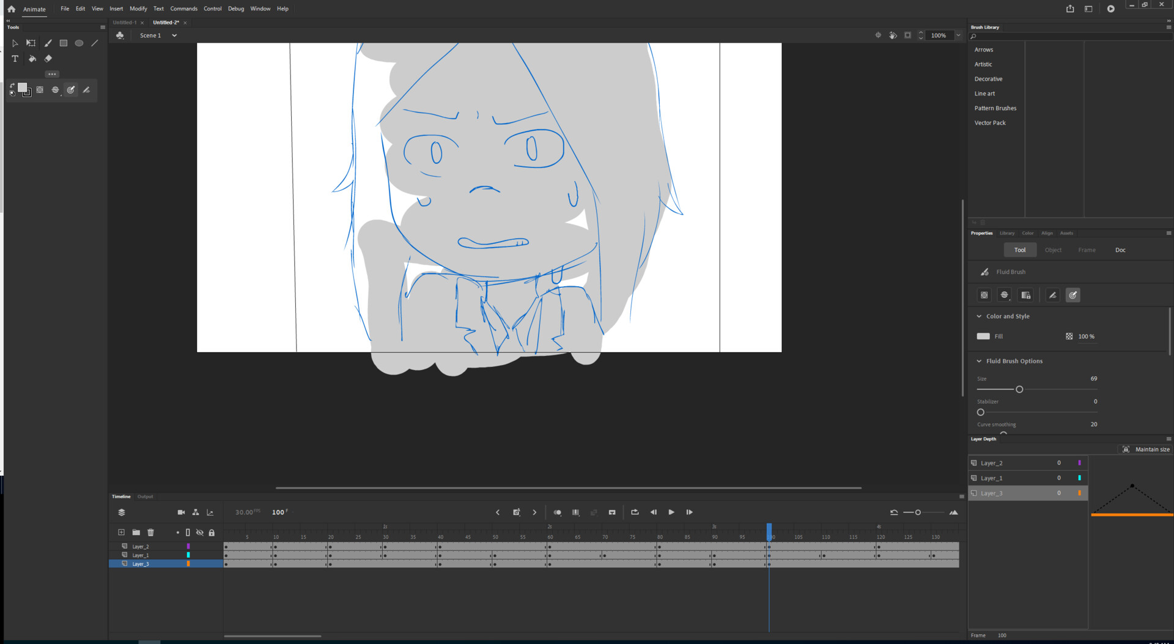Toggle visibility of Layer_1
1174x644 pixels.
pos(200,555)
